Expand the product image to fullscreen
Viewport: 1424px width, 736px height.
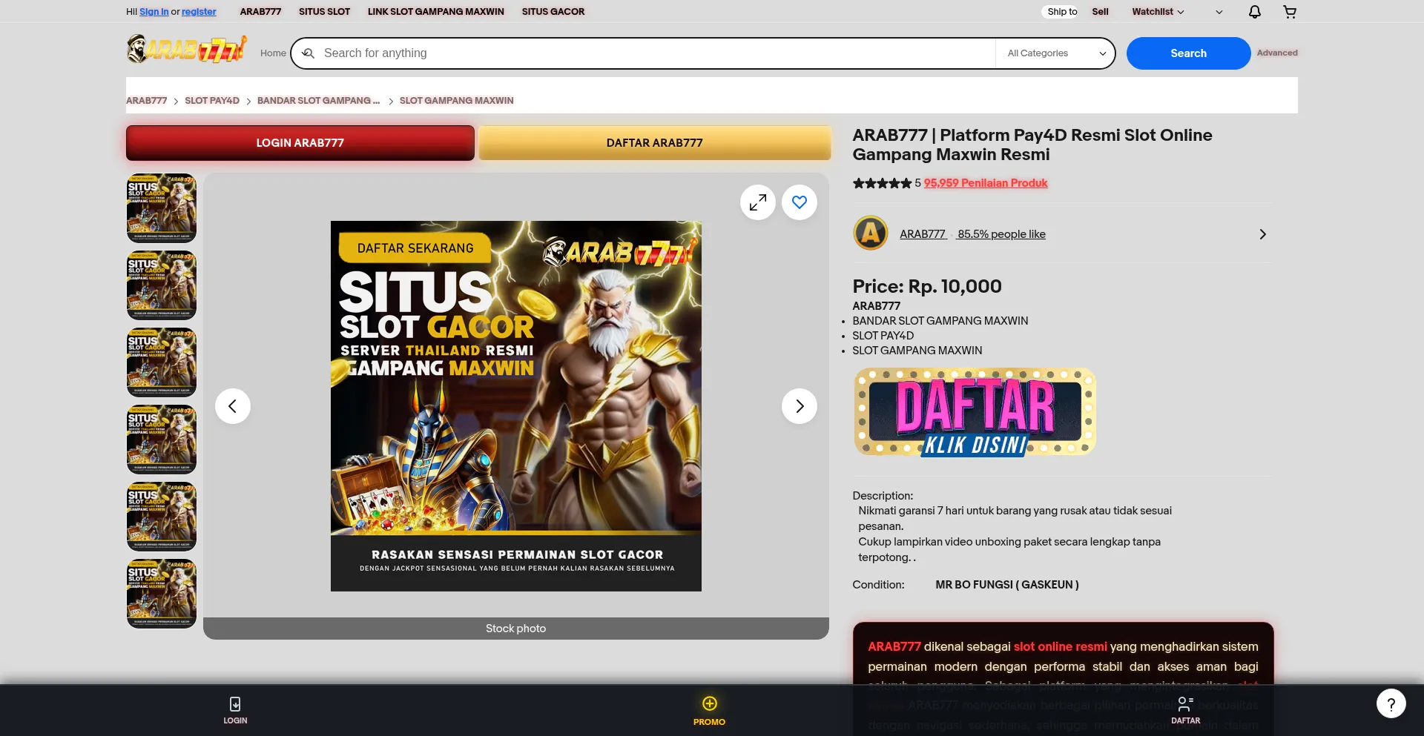pos(758,202)
